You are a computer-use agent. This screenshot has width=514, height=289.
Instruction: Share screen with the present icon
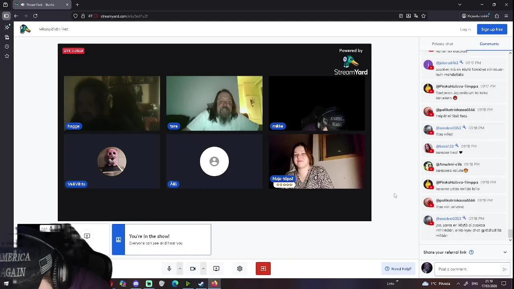point(216,269)
